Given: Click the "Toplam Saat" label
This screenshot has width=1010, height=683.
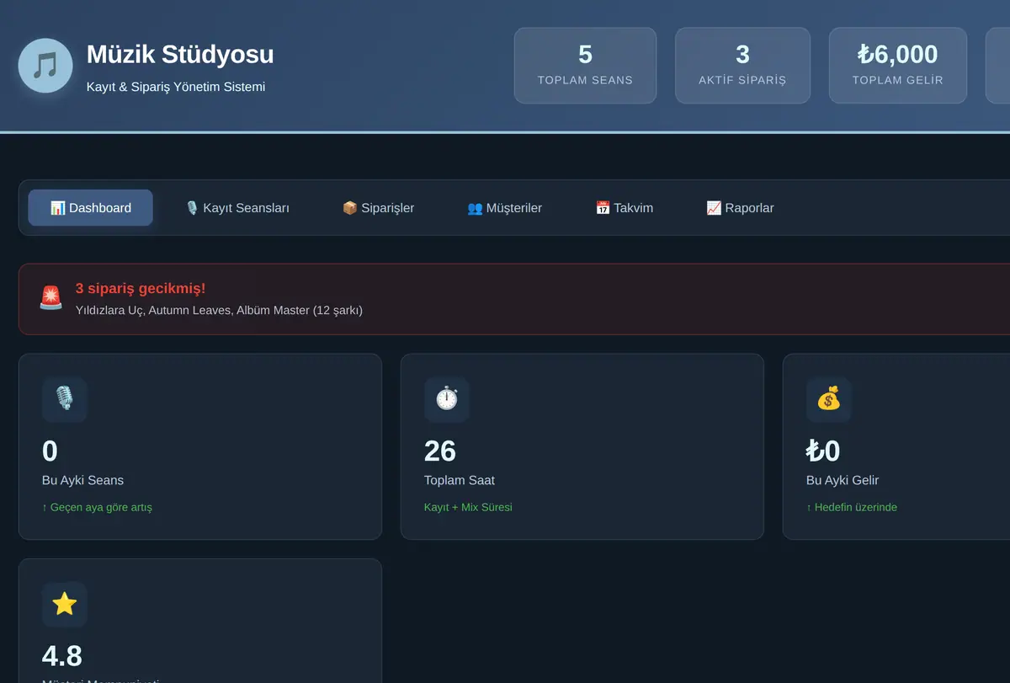Looking at the screenshot, I should coord(460,480).
